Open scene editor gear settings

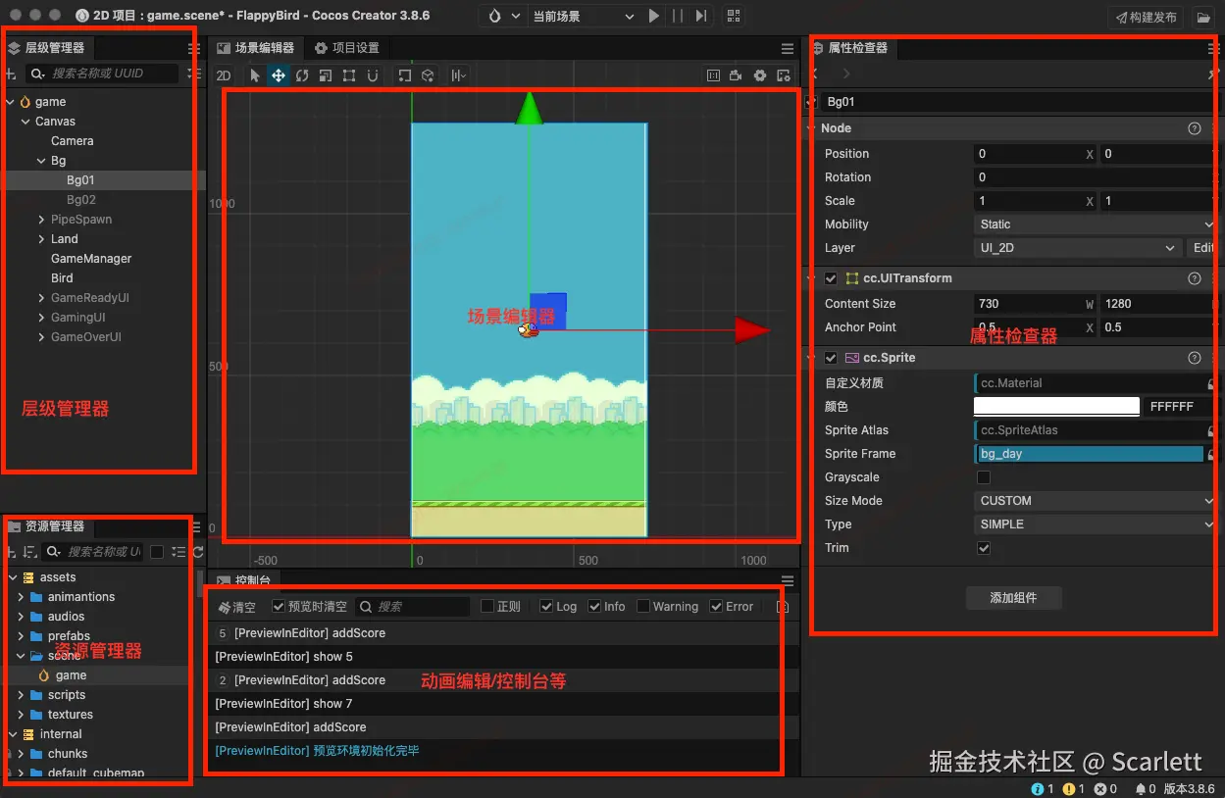point(760,75)
